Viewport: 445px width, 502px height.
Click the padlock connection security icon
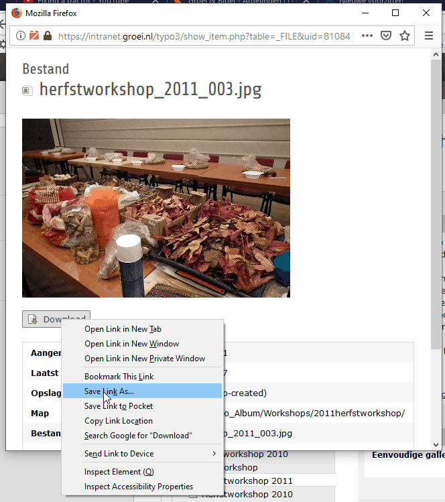(x=47, y=36)
